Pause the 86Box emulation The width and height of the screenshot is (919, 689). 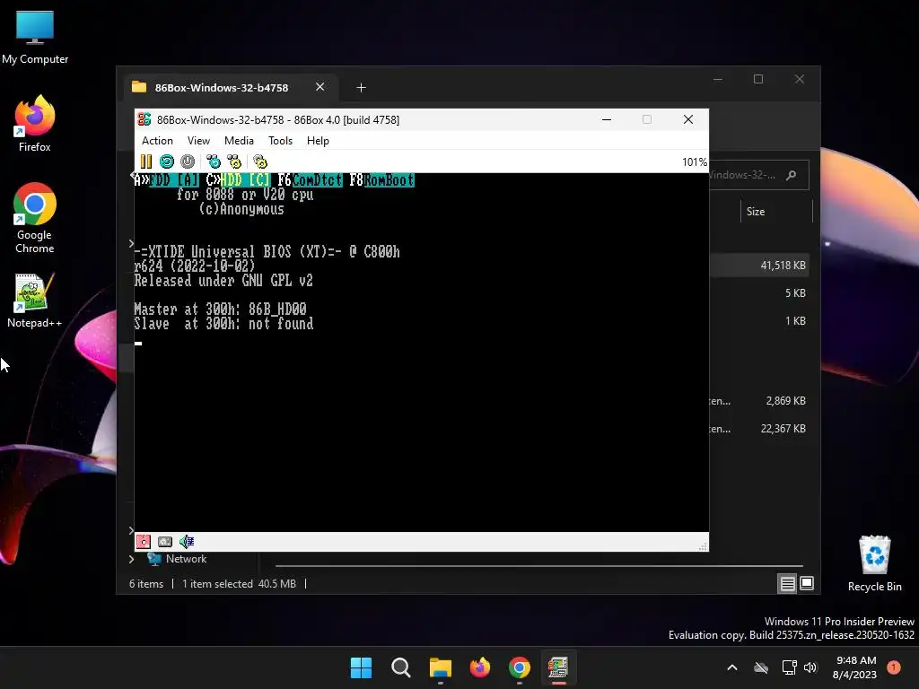pyautogui.click(x=146, y=161)
